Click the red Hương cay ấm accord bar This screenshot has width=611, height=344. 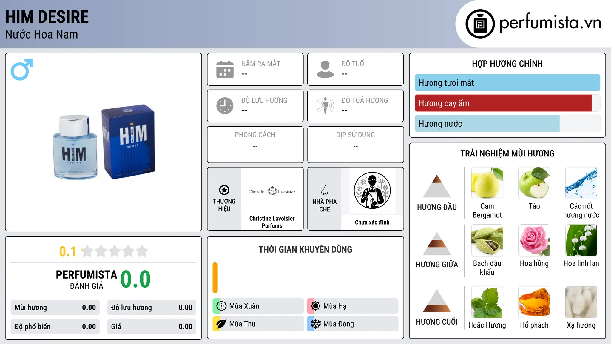(x=503, y=103)
